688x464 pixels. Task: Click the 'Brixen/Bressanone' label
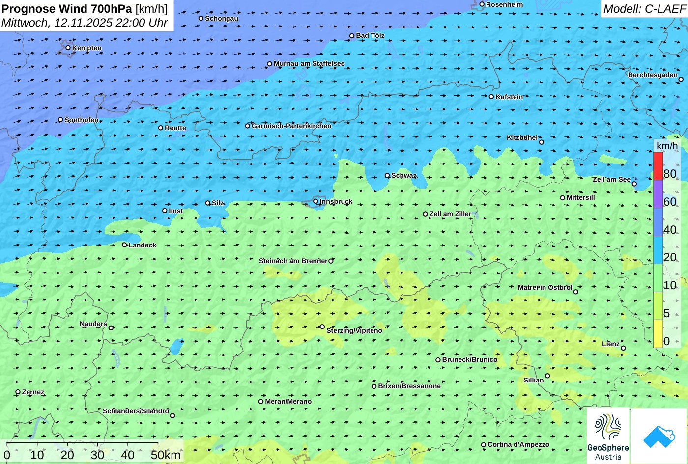point(409,386)
